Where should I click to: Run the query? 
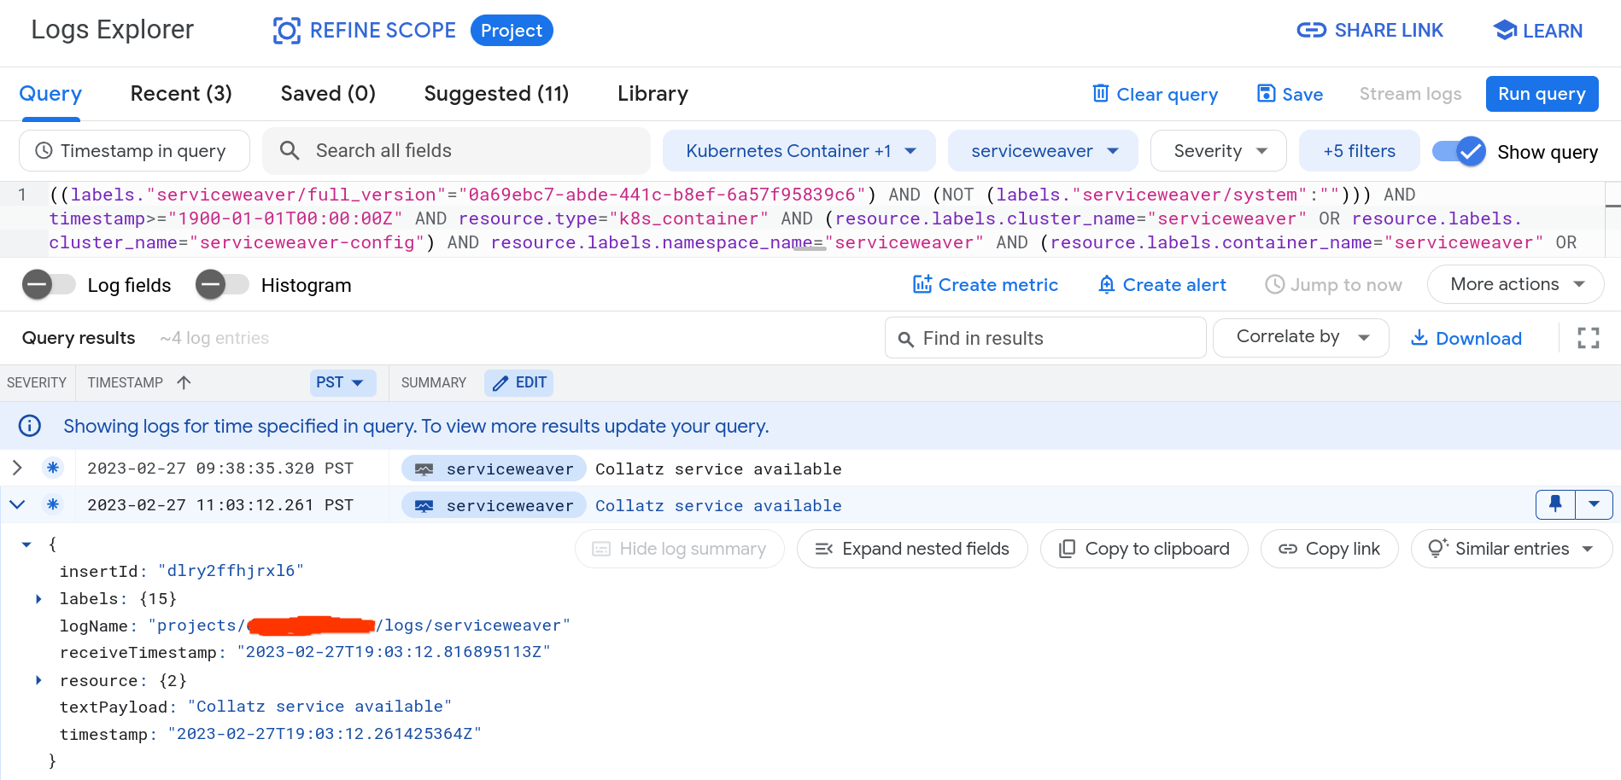click(1542, 94)
